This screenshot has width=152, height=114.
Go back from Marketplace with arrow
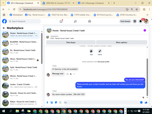tap(4, 28)
